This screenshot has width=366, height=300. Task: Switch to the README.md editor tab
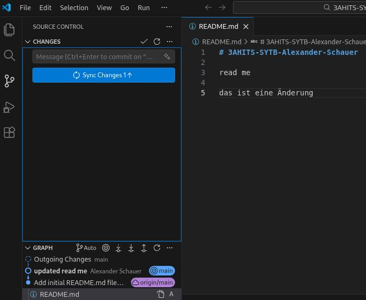[x=218, y=27]
